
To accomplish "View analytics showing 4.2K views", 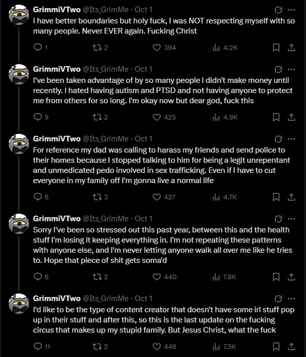I will click(x=216, y=47).
